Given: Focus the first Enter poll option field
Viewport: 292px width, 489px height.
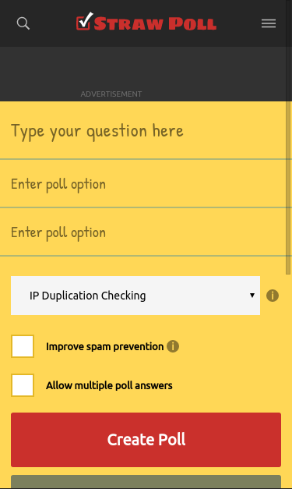Looking at the screenshot, I should point(143,184).
